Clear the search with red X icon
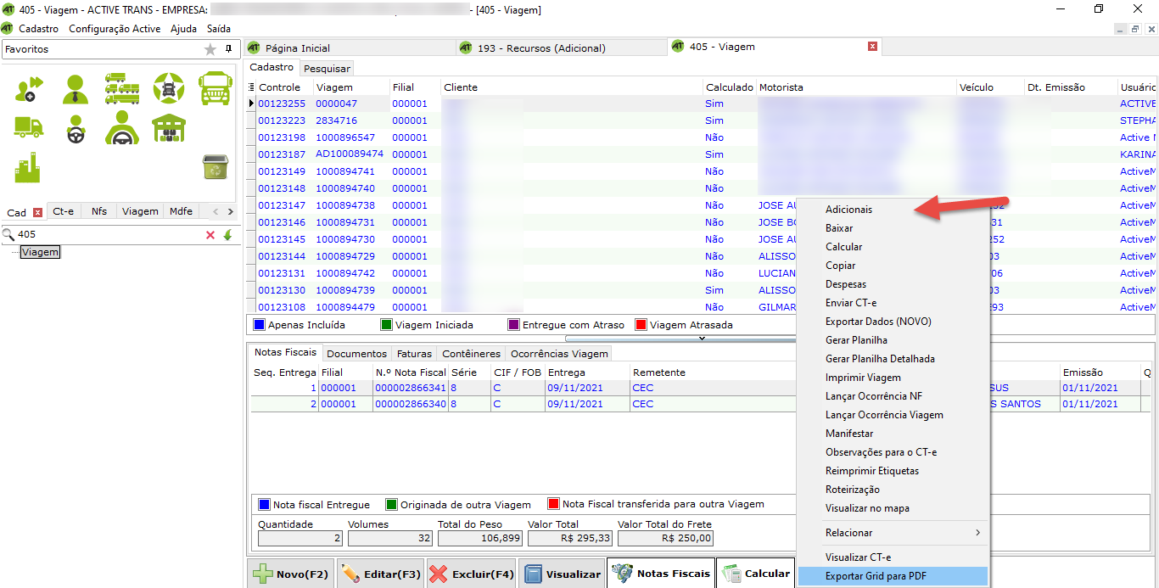 point(210,235)
